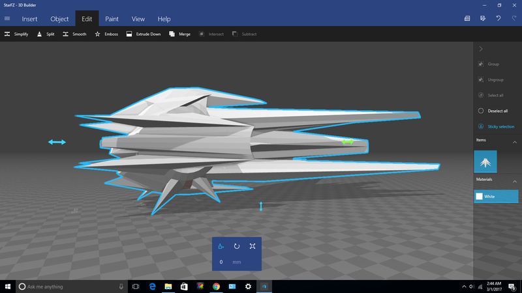Click Extrude Down in the toolbar
The width and height of the screenshot is (522, 293).
click(x=144, y=34)
